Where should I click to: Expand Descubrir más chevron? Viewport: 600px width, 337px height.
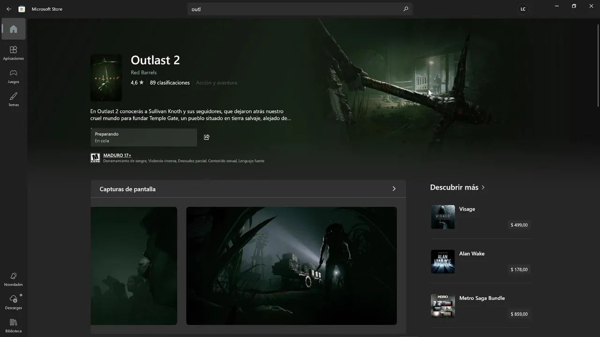pos(483,187)
